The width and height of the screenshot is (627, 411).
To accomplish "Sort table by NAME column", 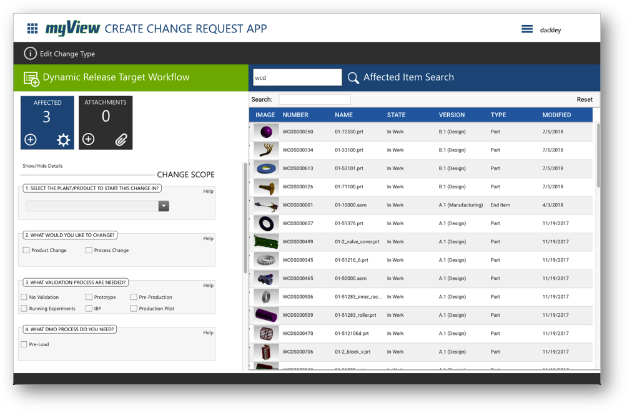I will coord(343,115).
